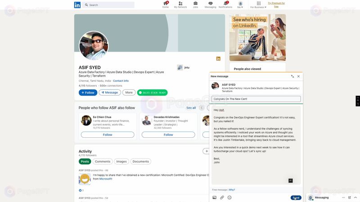Open Contact info link
The width and height of the screenshot is (360, 202).
pyautogui.click(x=121, y=81)
